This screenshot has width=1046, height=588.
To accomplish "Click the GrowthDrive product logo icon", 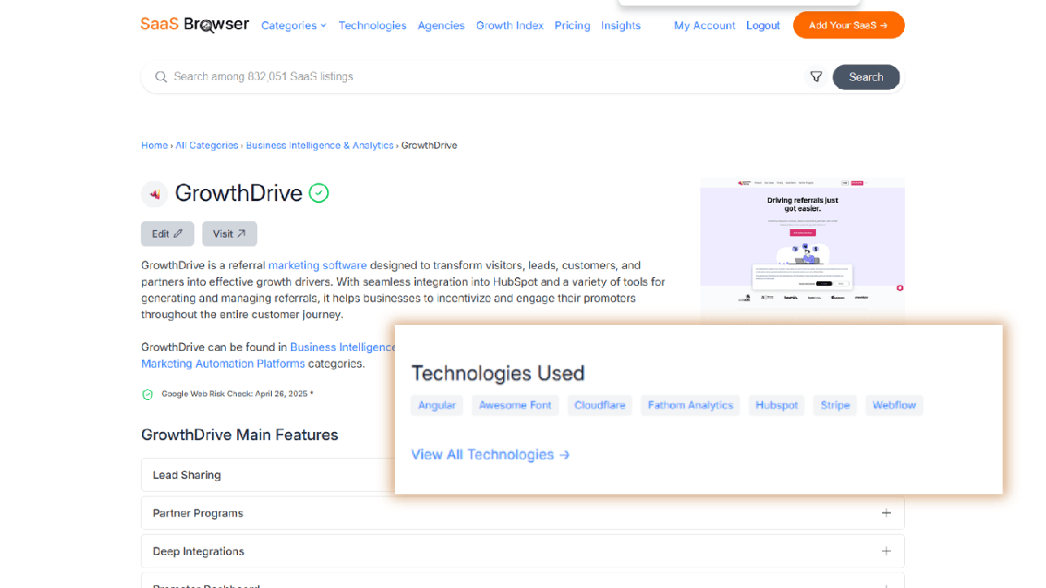I will point(154,193).
